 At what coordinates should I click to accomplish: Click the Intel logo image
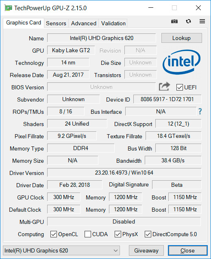(181, 62)
